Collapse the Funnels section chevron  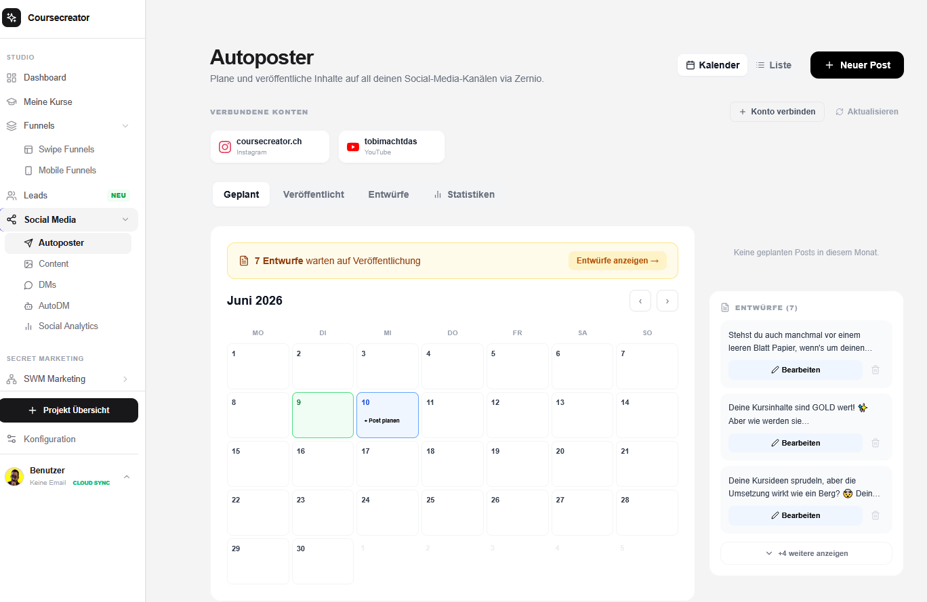coord(125,126)
